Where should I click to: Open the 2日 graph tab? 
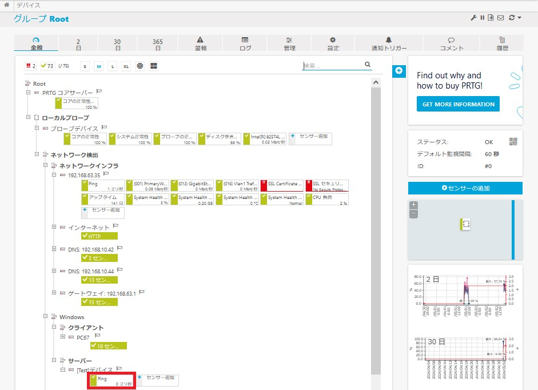pos(78,44)
